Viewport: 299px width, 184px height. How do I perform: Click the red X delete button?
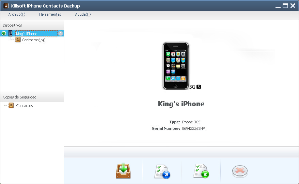[x=240, y=171]
